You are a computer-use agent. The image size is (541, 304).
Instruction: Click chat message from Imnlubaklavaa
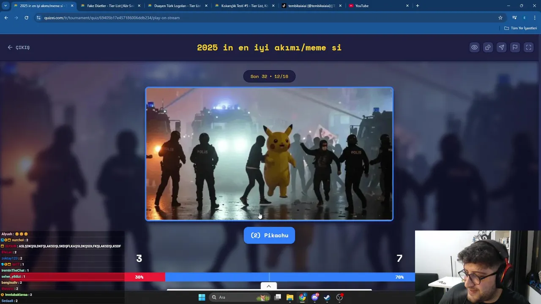(16, 295)
